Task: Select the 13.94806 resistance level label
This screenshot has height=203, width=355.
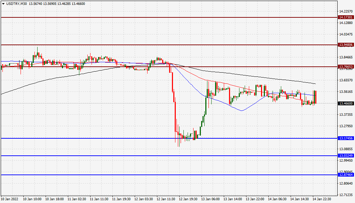Action: point(346,45)
